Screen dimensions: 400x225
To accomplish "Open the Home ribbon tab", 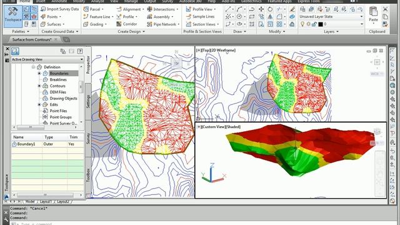I will click(x=25, y=1).
